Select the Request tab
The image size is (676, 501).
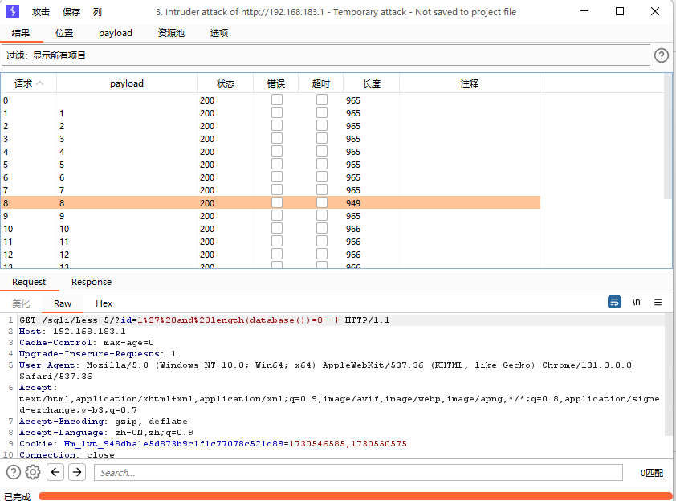29,282
